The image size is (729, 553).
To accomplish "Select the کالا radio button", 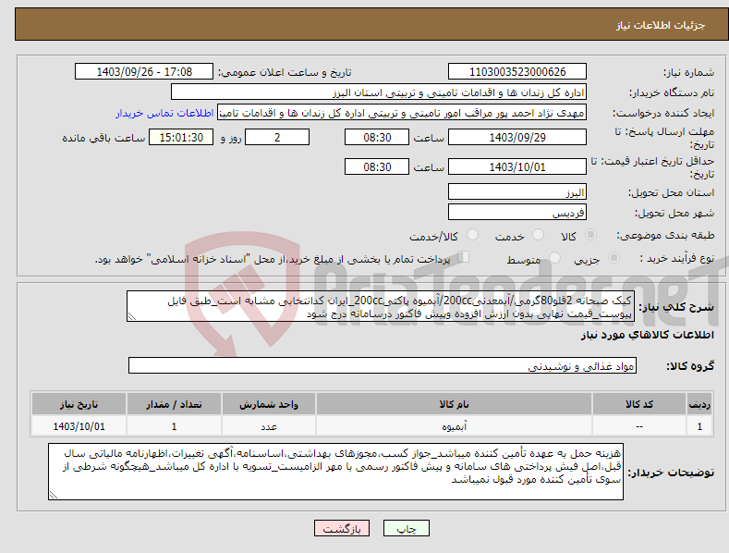I will [x=590, y=235].
